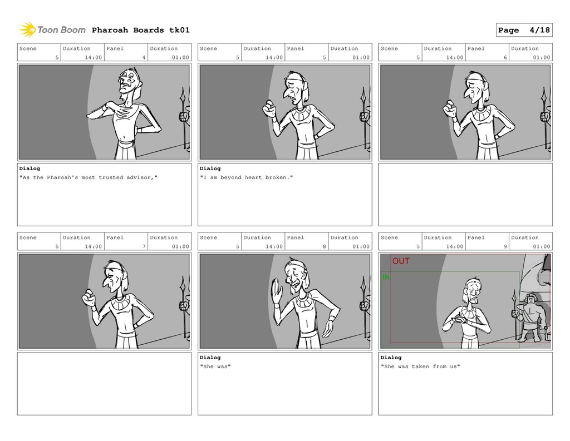570x441 pixels.
Task: Click the "She was" dialog box in Panel 8
Action: (x=285, y=384)
